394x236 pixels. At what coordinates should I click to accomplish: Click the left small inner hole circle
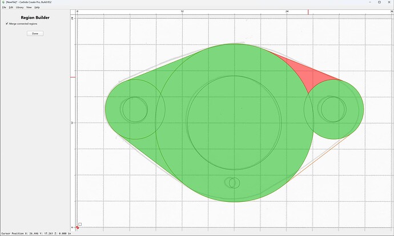(135, 109)
